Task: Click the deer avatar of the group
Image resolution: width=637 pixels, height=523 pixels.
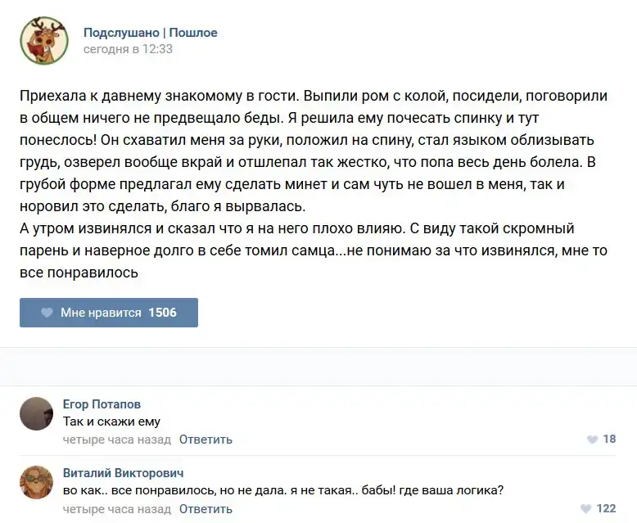Action: click(x=43, y=41)
